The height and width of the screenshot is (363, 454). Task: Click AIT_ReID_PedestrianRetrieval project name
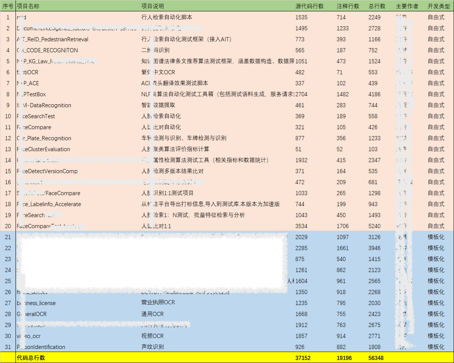pos(52,39)
